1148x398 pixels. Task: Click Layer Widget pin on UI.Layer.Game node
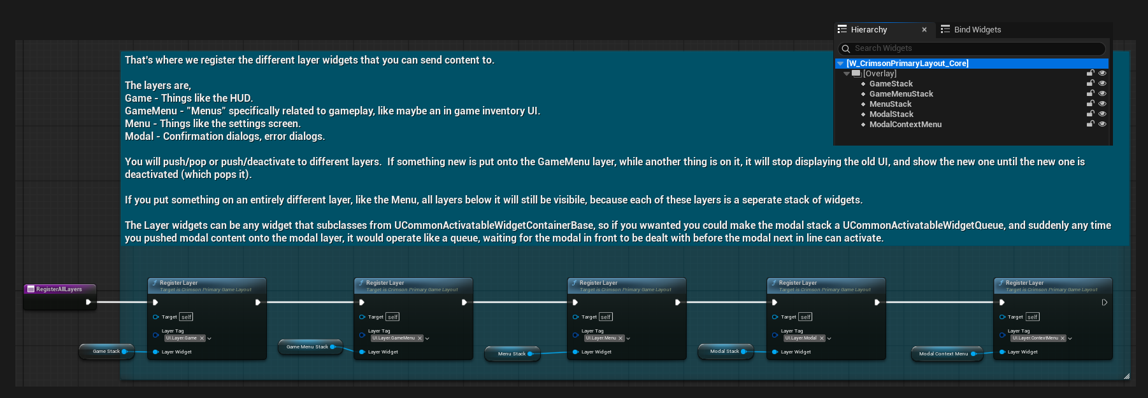156,352
